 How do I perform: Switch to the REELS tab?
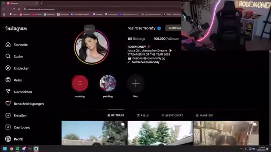(143, 115)
